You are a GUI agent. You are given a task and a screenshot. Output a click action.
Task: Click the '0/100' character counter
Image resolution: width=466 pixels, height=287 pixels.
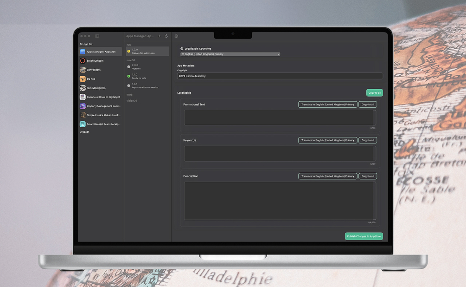(373, 164)
